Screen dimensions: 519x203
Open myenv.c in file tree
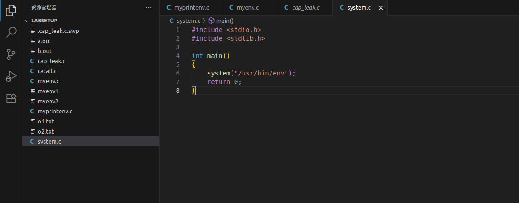pos(90,81)
